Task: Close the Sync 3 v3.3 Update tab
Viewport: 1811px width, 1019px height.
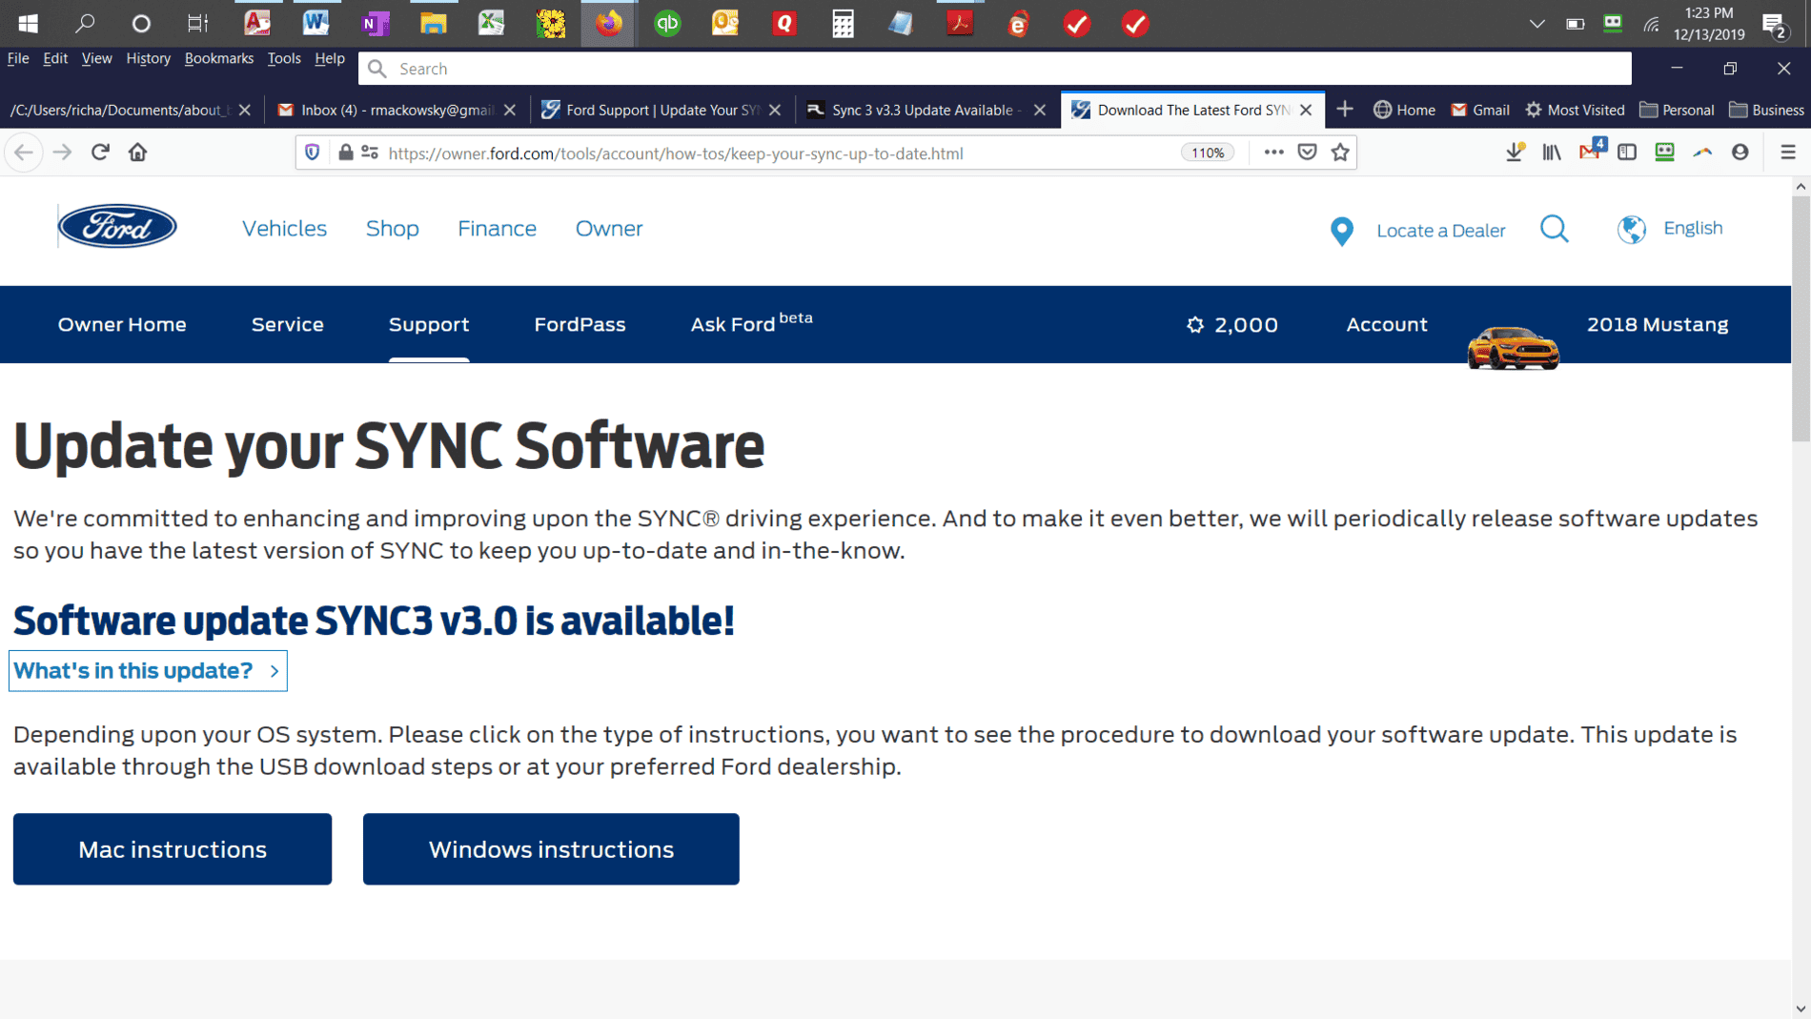Action: click(x=1040, y=110)
